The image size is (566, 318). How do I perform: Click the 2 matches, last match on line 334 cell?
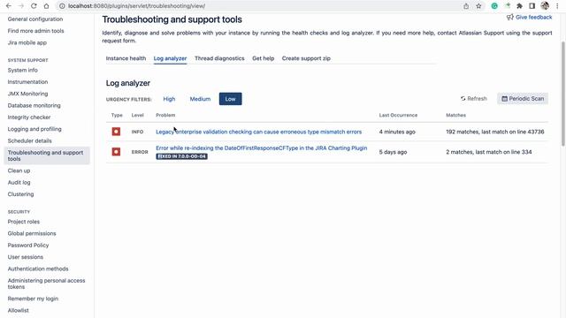pyautogui.click(x=489, y=152)
